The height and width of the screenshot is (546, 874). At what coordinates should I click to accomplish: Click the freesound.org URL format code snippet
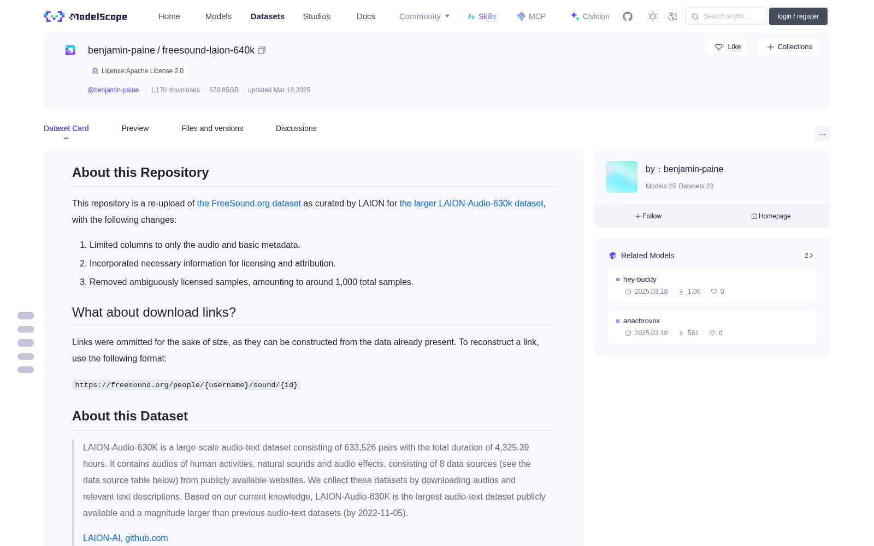(x=186, y=385)
